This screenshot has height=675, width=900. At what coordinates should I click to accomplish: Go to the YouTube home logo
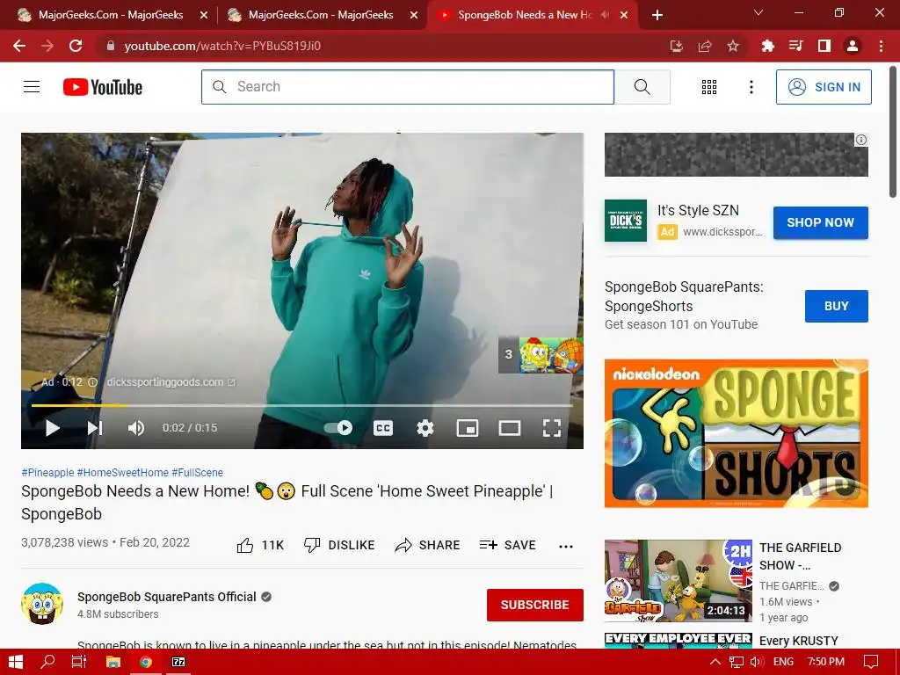point(103,87)
